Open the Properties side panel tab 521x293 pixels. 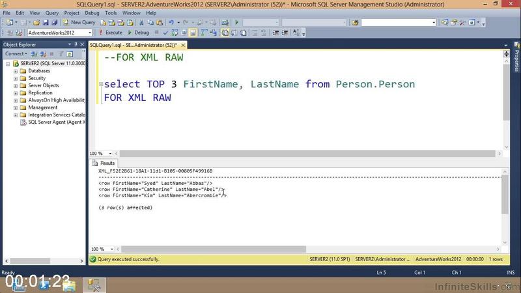(516, 57)
